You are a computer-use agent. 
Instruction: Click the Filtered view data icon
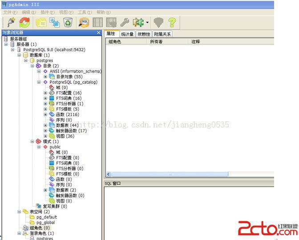click(111, 23)
